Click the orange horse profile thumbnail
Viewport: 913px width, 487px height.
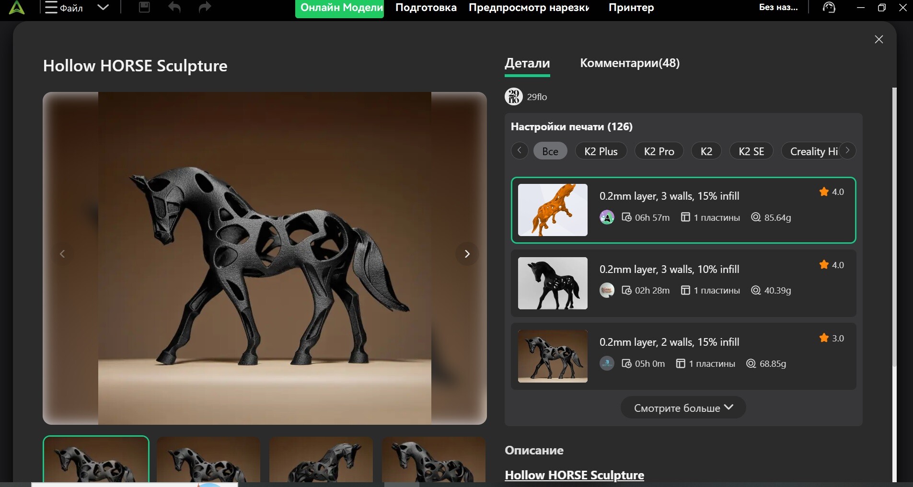point(553,210)
